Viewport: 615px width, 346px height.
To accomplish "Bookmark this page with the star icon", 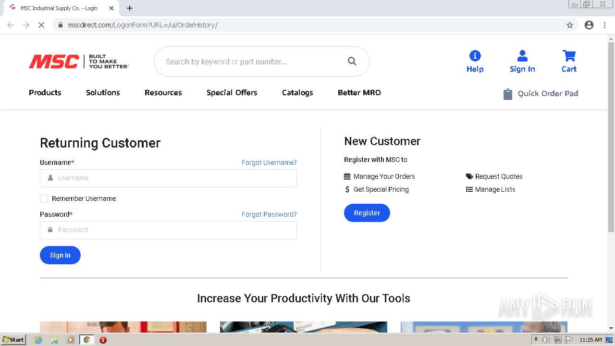I will [570, 25].
